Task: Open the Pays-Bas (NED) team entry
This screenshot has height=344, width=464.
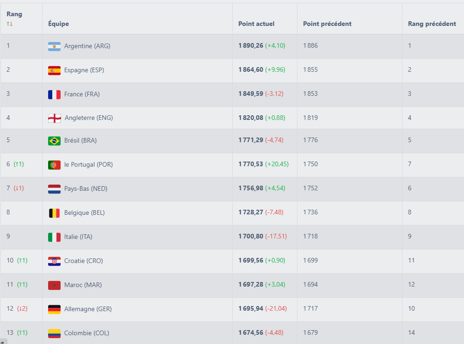Action: pyautogui.click(x=86, y=188)
